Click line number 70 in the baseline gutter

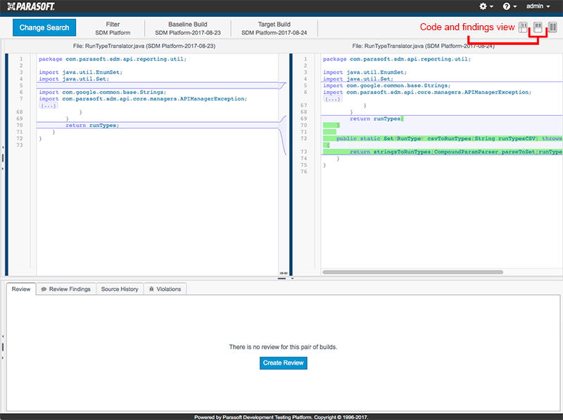(x=20, y=125)
